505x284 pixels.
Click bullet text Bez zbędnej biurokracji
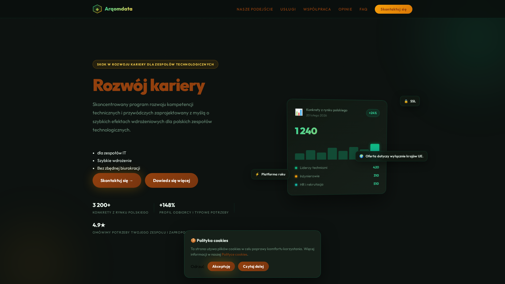[x=119, y=168]
